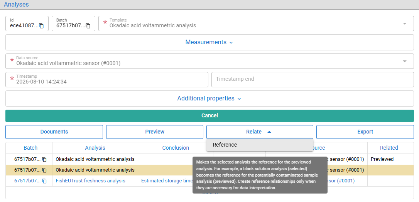This screenshot has width=419, height=202.
Task: Click the Preview button
Action: pyautogui.click(x=155, y=132)
